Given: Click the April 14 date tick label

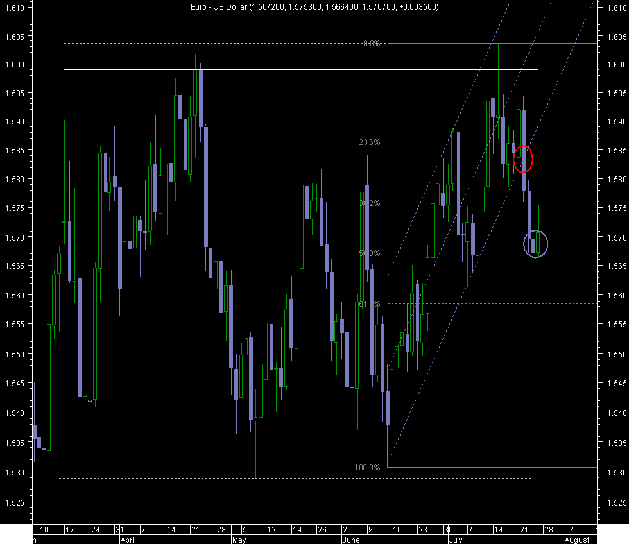Looking at the screenshot, I should [x=171, y=530].
